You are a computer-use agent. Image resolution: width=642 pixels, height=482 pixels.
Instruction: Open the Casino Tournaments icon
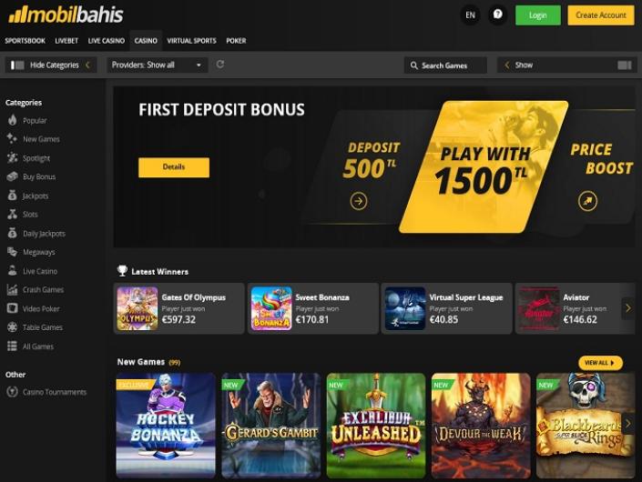pyautogui.click(x=12, y=392)
